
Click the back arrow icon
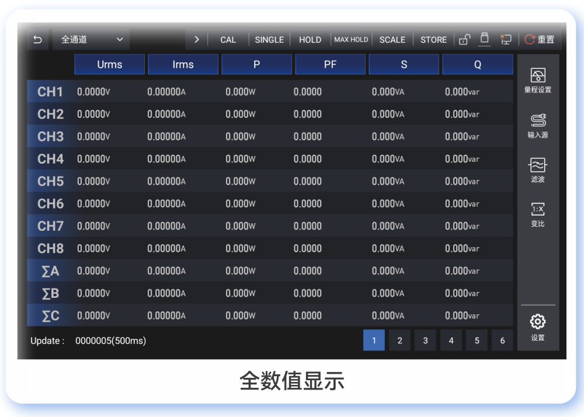(38, 40)
